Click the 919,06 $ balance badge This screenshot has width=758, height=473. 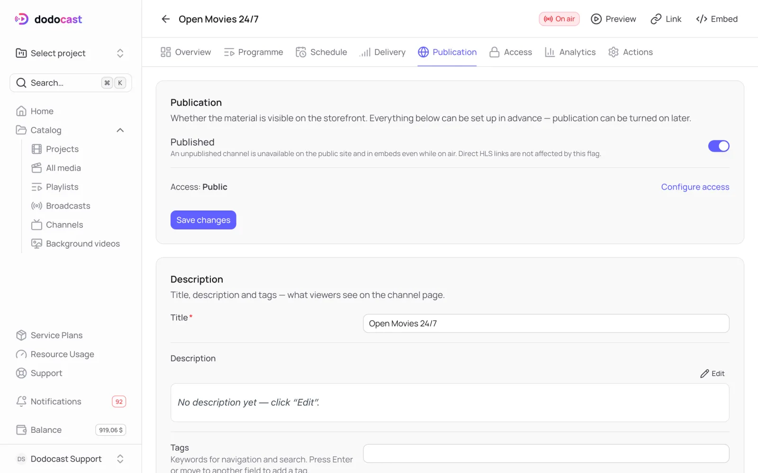pyautogui.click(x=111, y=430)
